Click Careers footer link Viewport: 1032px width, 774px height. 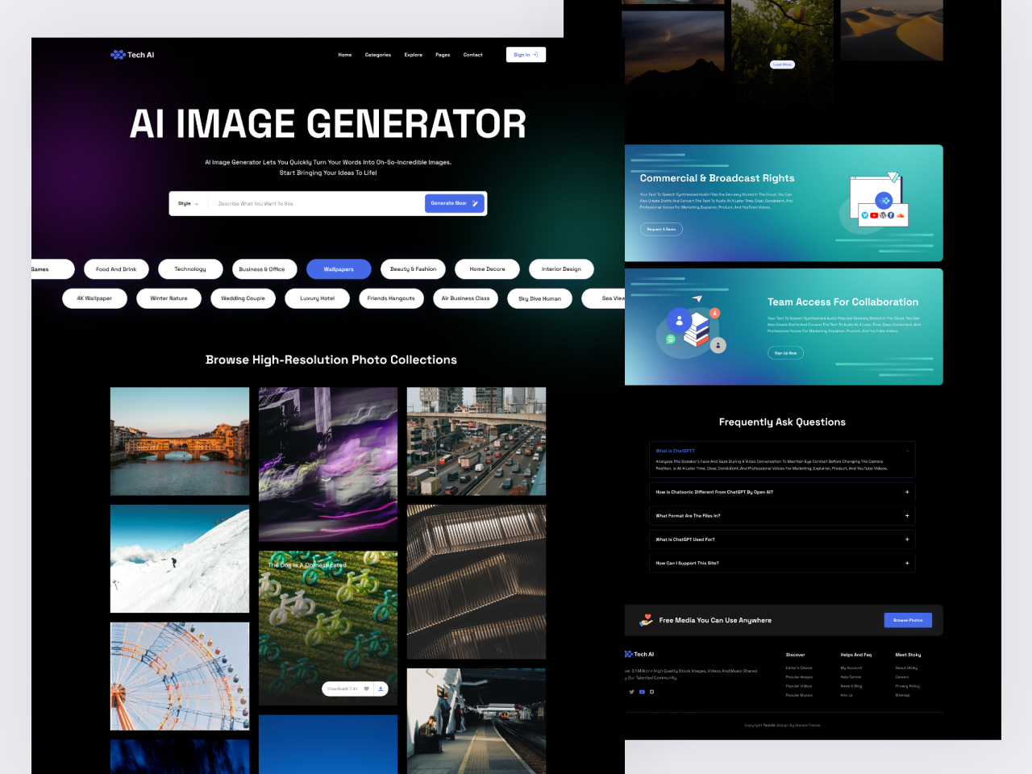(x=902, y=677)
